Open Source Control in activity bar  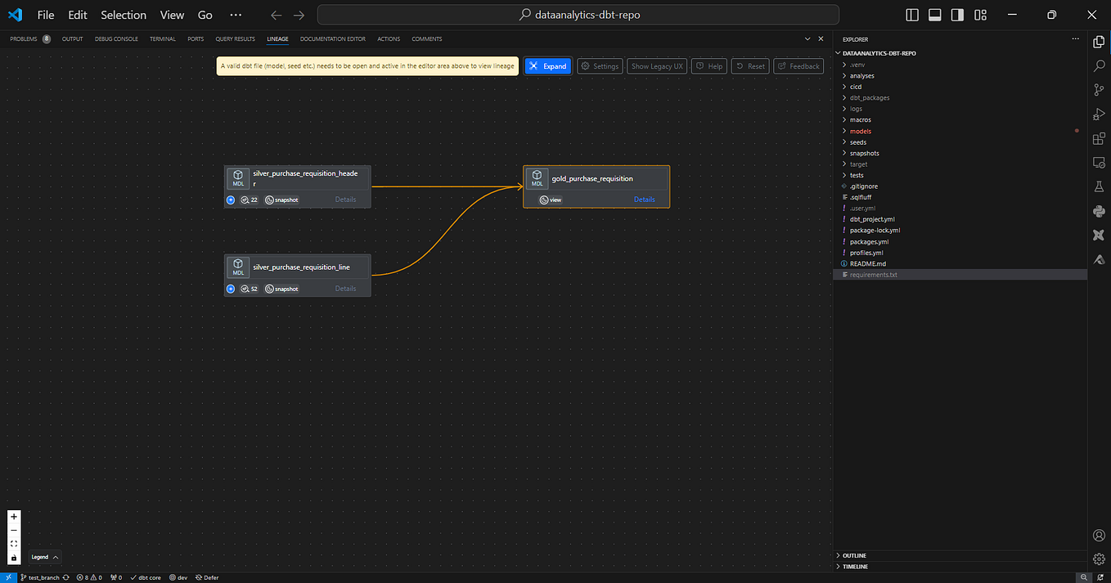pyautogui.click(x=1099, y=89)
